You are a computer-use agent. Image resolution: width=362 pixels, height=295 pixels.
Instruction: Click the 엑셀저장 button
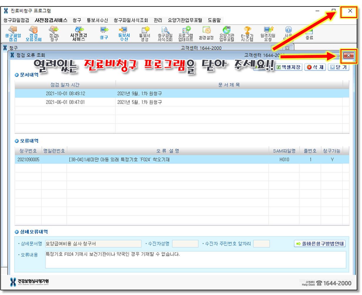pos(288,67)
